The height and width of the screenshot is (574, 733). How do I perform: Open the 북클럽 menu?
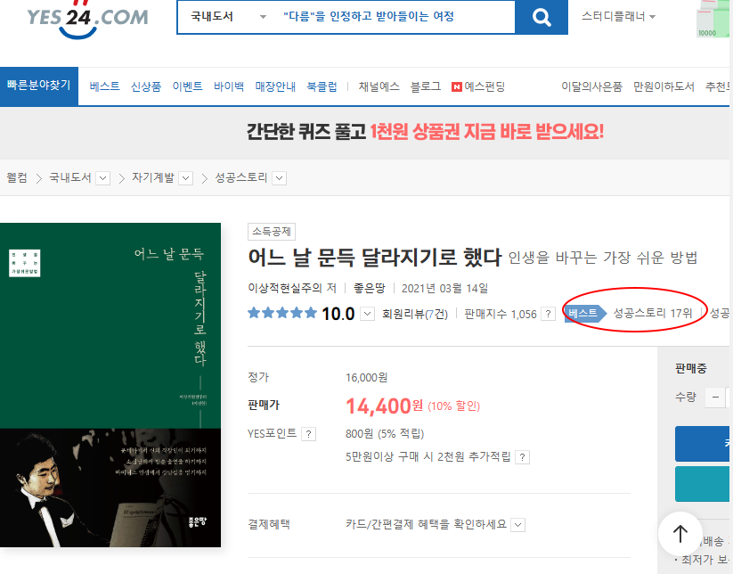pos(322,86)
